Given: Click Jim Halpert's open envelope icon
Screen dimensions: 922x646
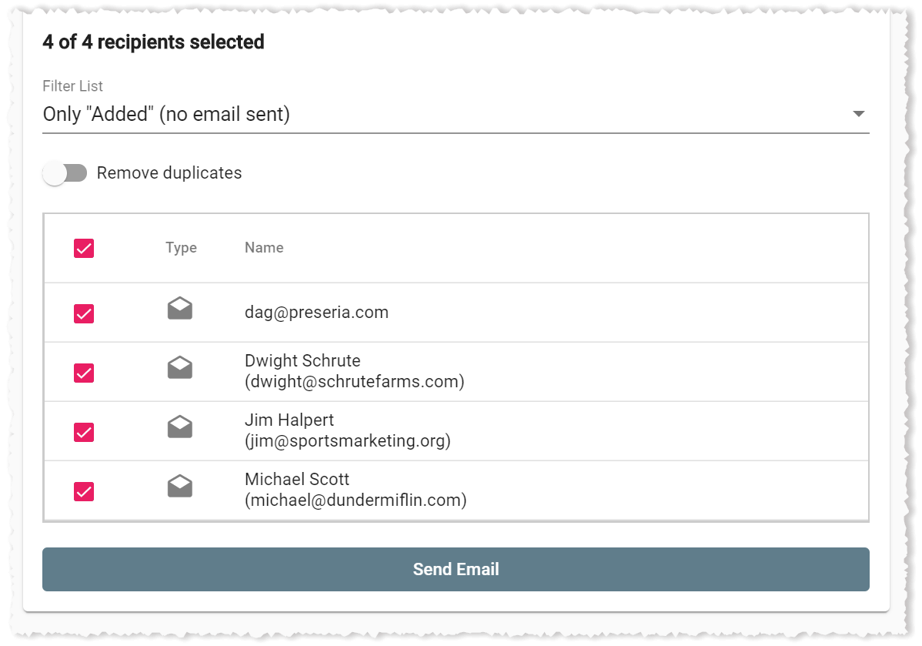Looking at the screenshot, I should tap(180, 427).
